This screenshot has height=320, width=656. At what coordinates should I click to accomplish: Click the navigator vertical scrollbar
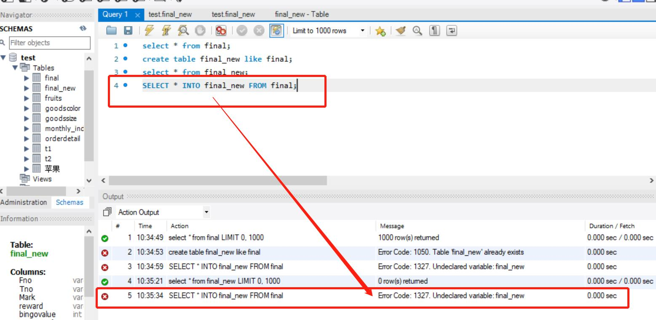(x=89, y=116)
